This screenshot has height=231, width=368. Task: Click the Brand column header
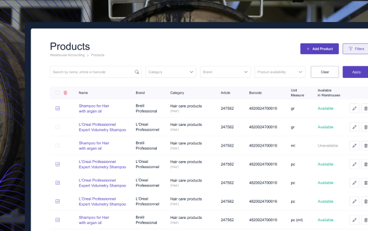(x=140, y=93)
